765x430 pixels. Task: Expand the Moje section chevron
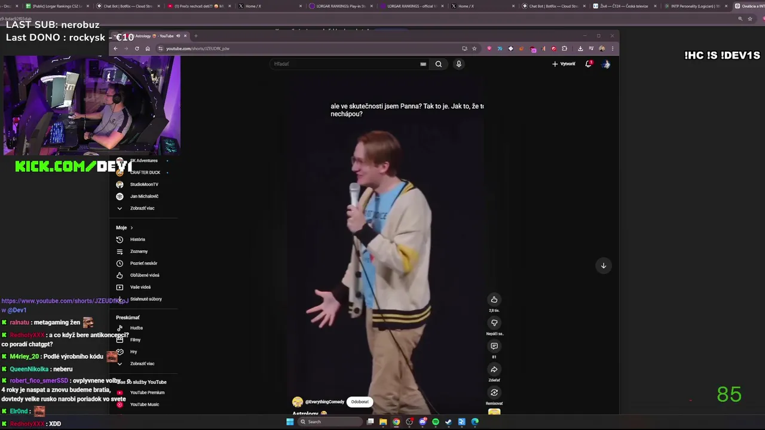pyautogui.click(x=131, y=228)
